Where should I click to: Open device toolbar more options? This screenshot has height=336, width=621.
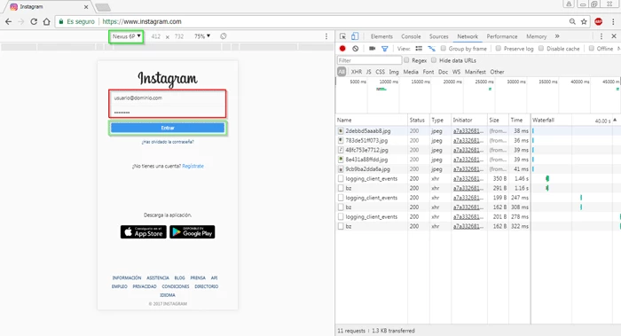(326, 36)
